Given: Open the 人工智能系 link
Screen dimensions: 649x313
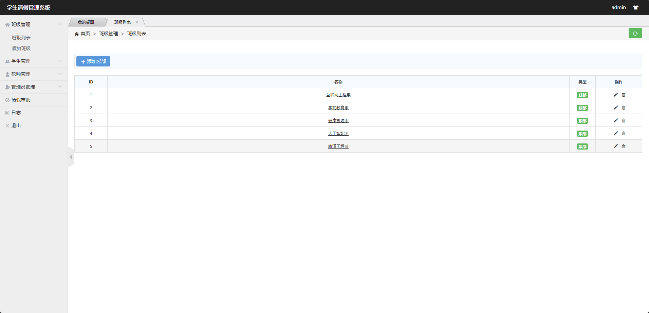Looking at the screenshot, I should (x=338, y=134).
